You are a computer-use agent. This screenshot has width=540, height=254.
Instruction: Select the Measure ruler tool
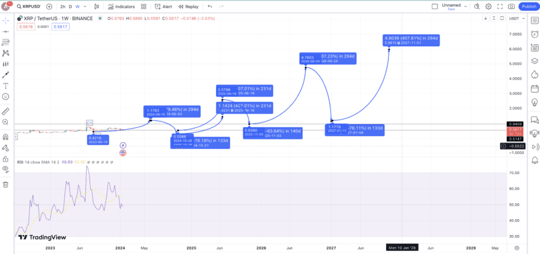point(6,111)
